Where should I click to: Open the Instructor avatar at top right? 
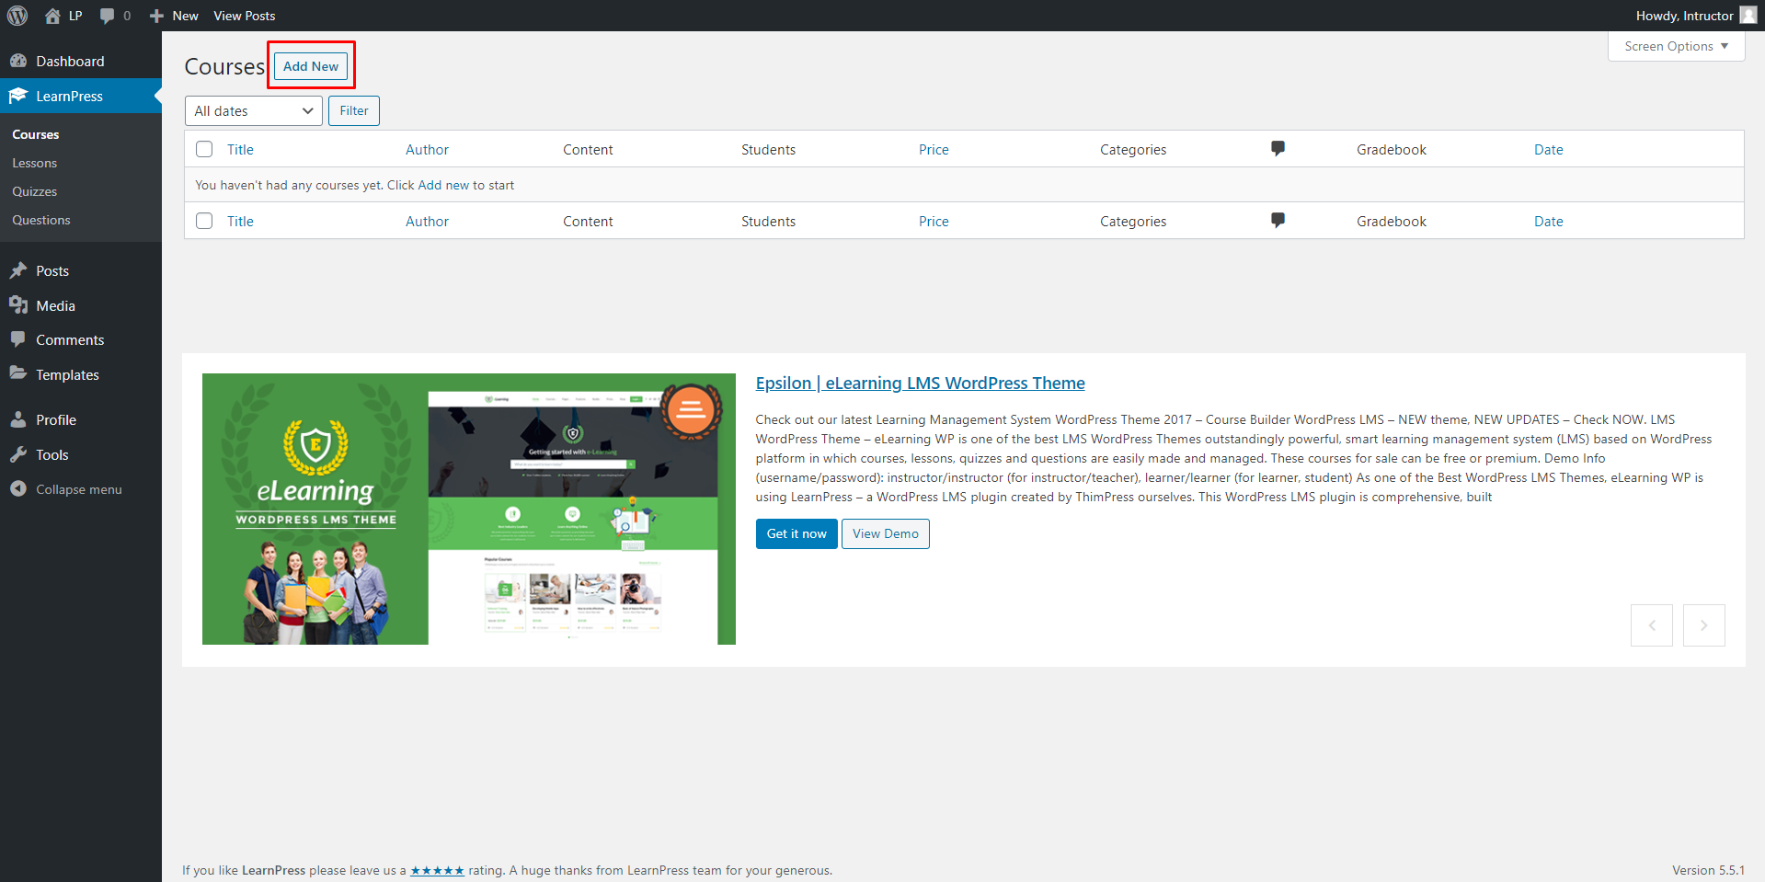pyautogui.click(x=1748, y=16)
